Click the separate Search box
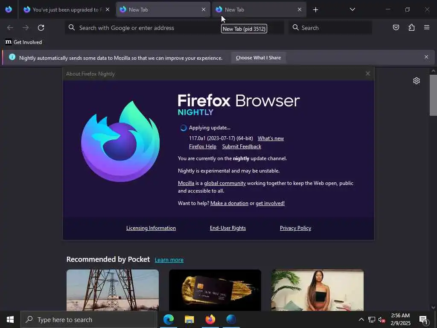The width and height of the screenshot is (437, 328). point(330,28)
